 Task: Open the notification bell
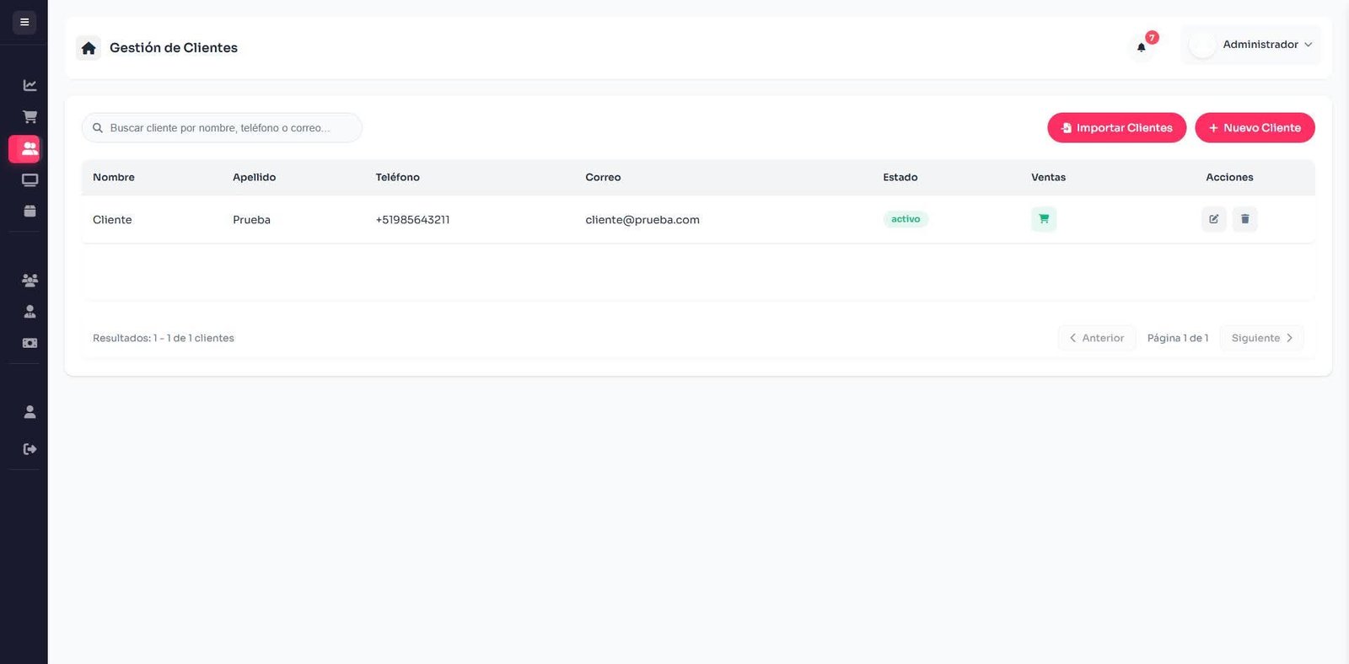coord(1142,47)
